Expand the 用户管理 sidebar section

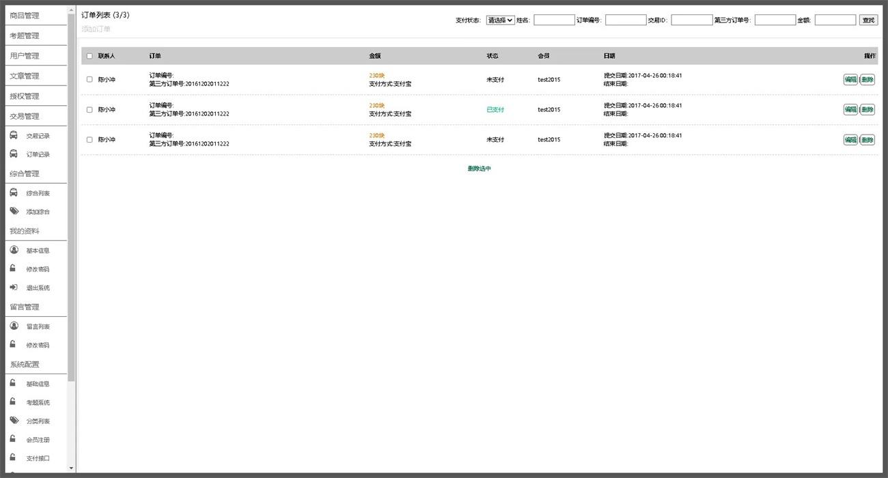click(25, 56)
